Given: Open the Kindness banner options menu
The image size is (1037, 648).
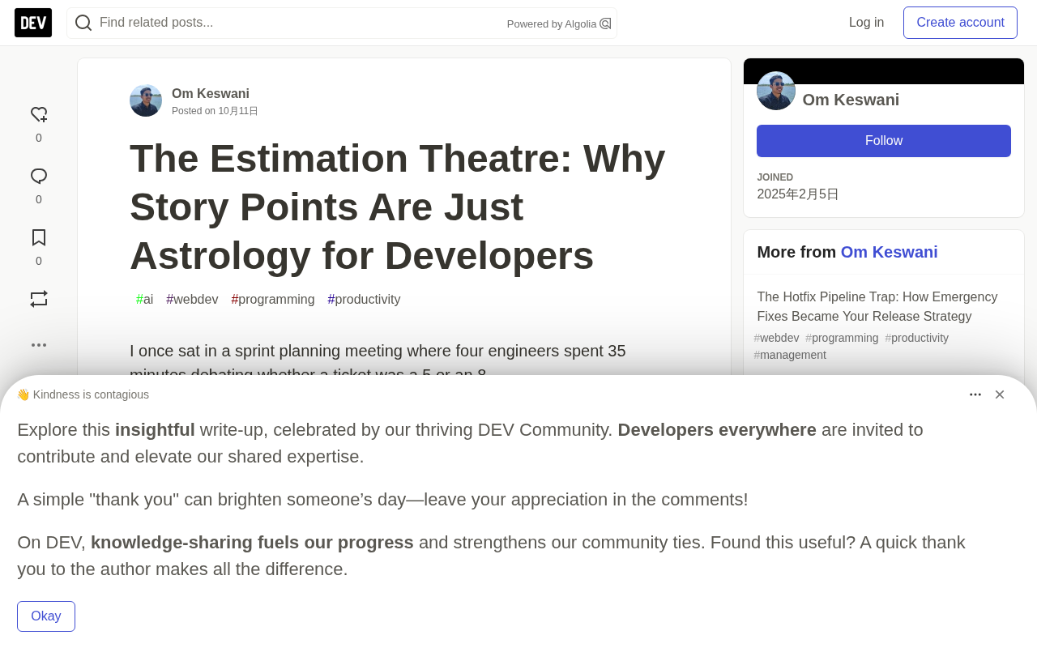Looking at the screenshot, I should 975,394.
